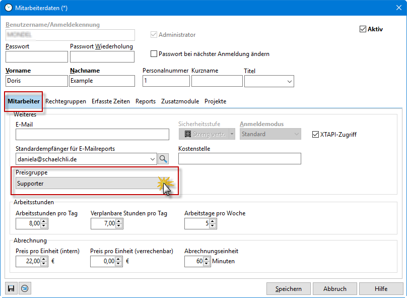Decrease Abrechnungseinheit minutes spinner
Viewport: 407px width, 298px height.
coord(207,264)
